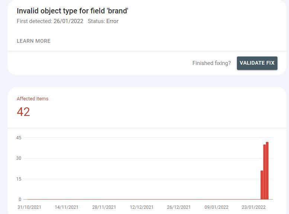
Task: Click the 09/01/2022 axis date label
Action: 216,207
